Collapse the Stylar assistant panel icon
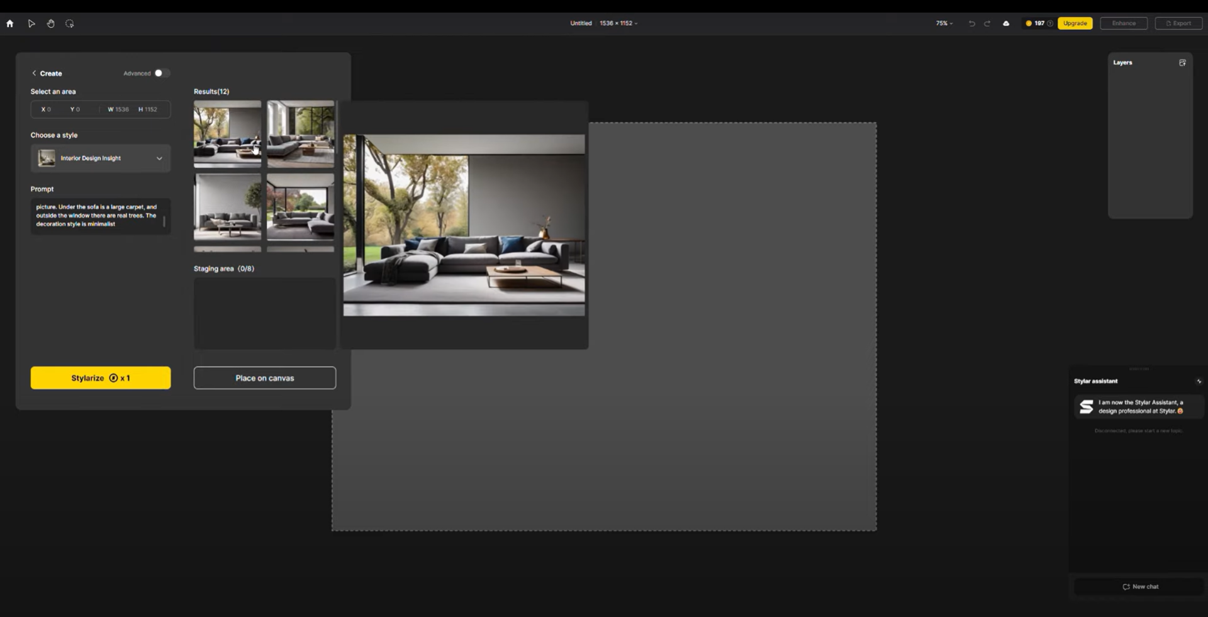This screenshot has width=1208, height=617. 1199,381
